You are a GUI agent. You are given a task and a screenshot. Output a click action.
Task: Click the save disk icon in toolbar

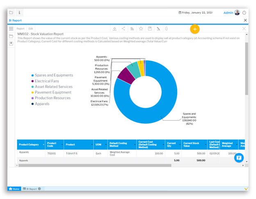click(x=150, y=29)
